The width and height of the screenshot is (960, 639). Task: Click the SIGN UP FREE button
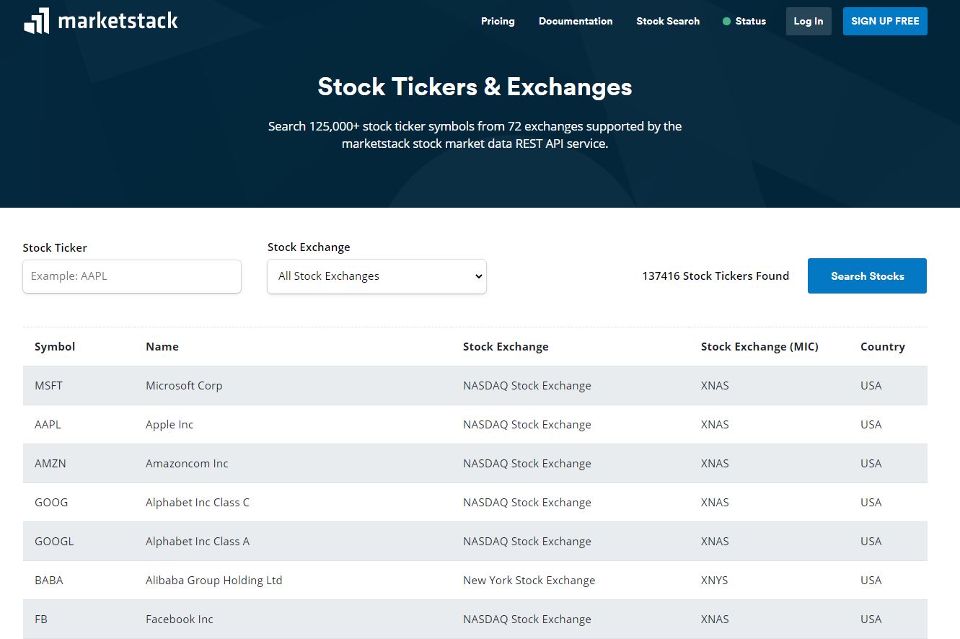(x=885, y=21)
